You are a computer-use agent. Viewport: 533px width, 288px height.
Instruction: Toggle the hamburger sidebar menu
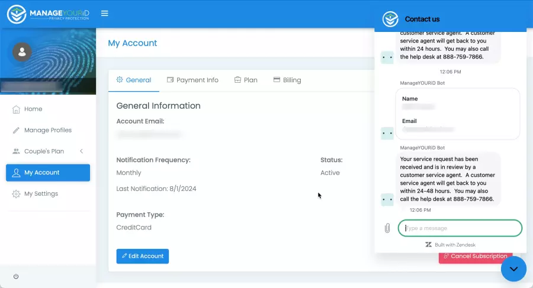[105, 14]
